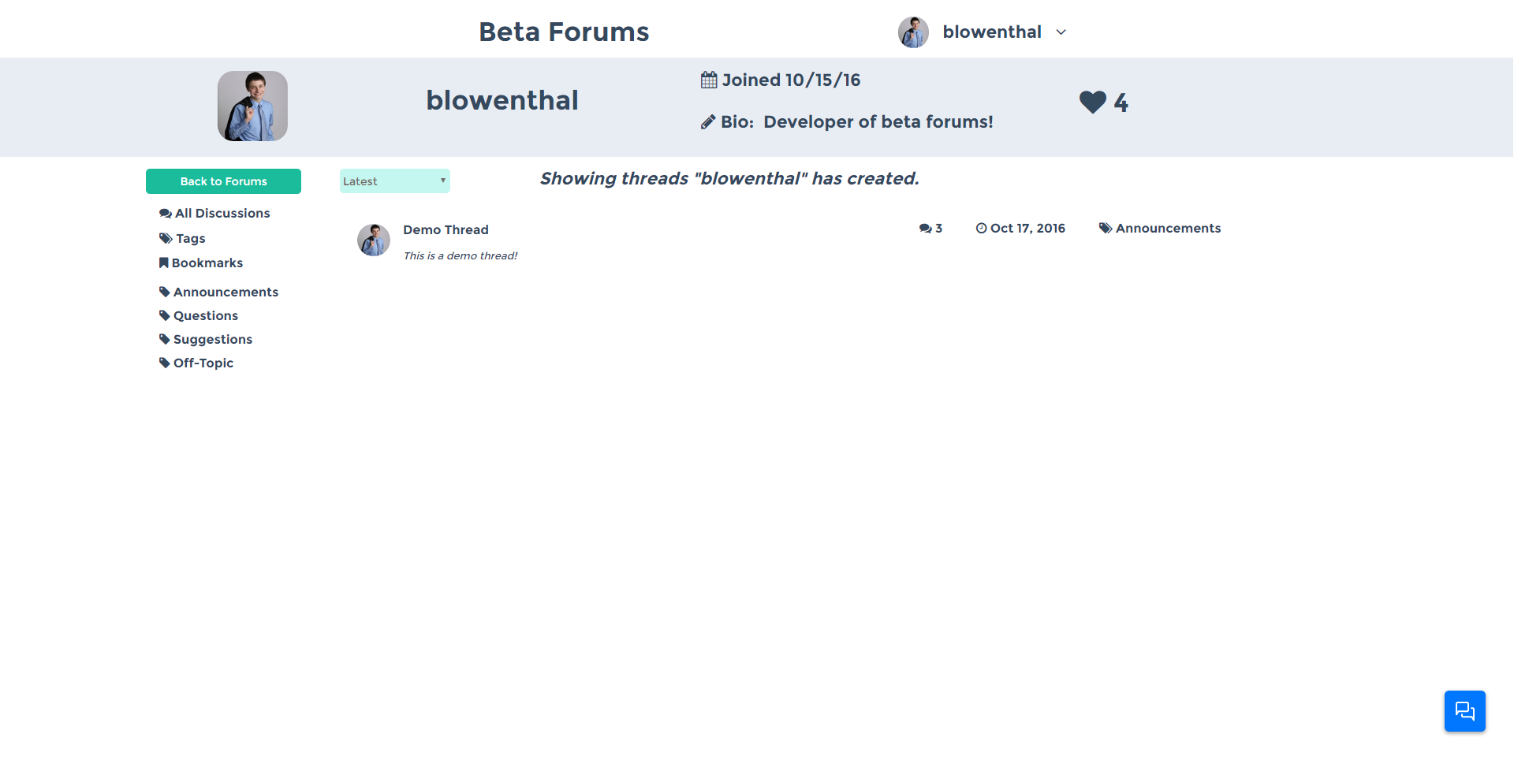Click the Demo Thread author avatar

coord(374,240)
